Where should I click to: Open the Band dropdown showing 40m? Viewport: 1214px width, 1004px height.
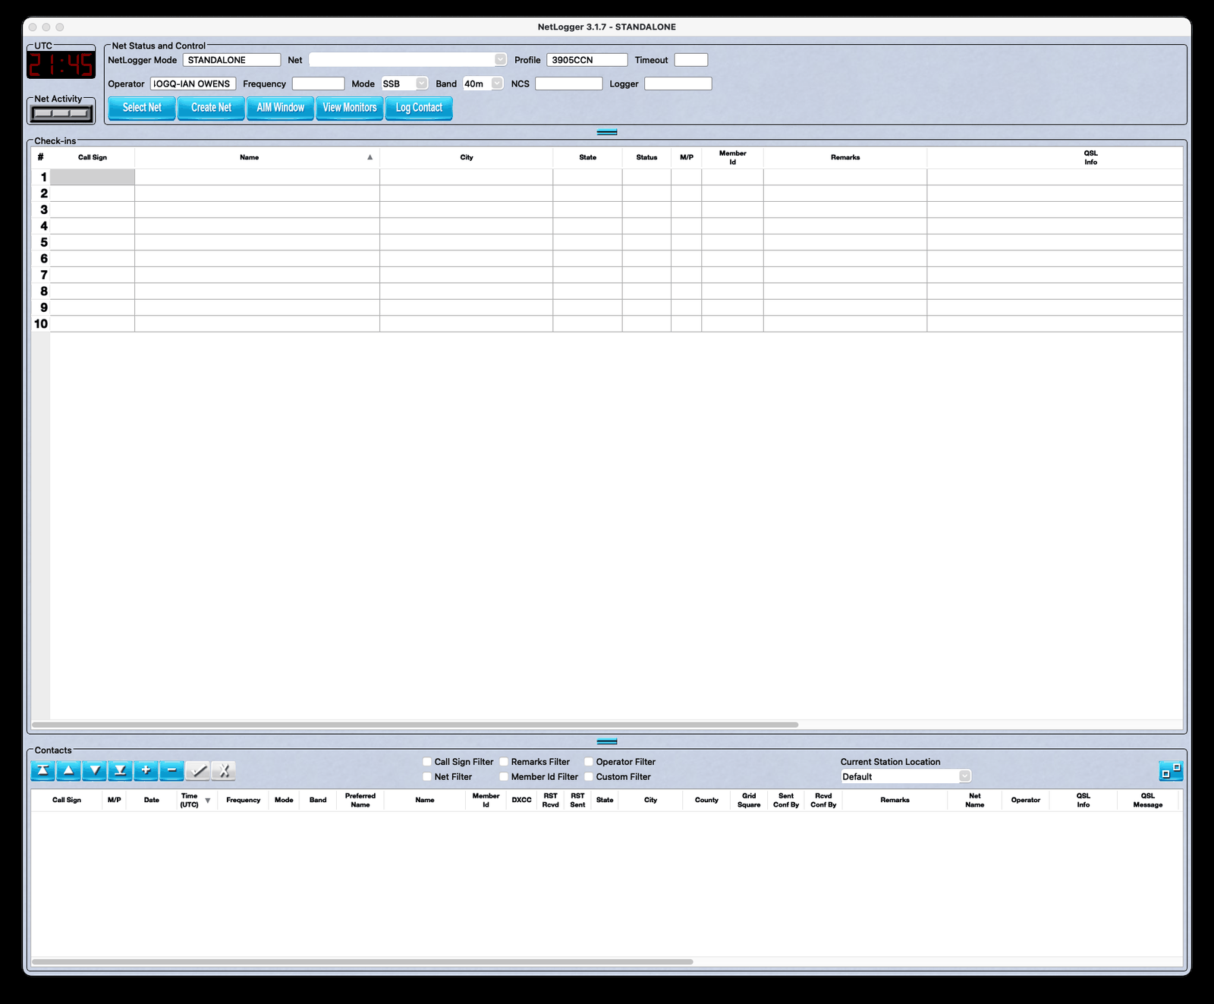483,84
